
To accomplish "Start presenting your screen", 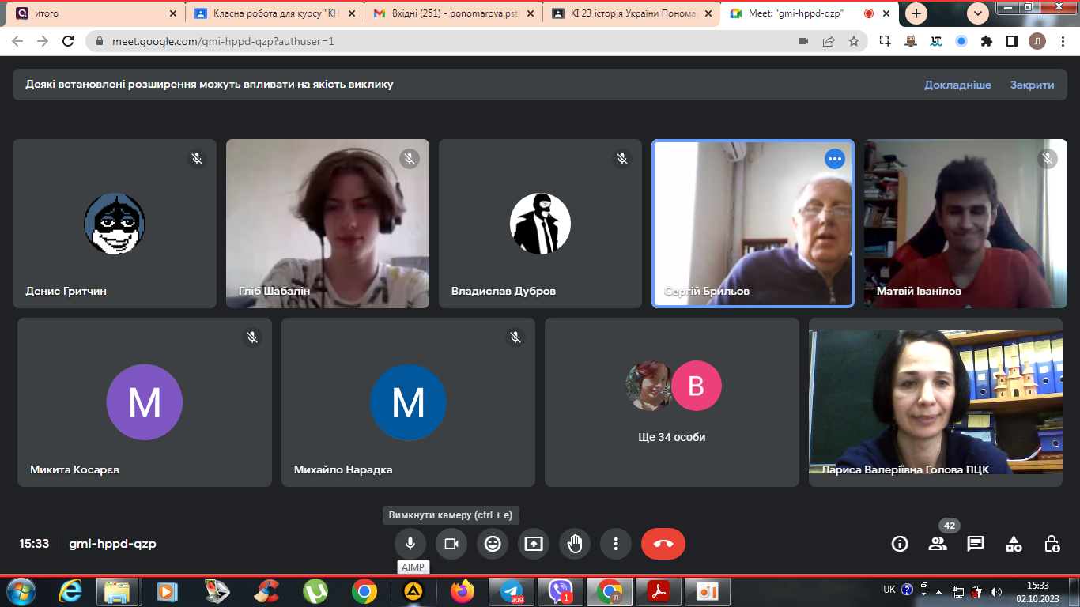I will pyautogui.click(x=534, y=544).
